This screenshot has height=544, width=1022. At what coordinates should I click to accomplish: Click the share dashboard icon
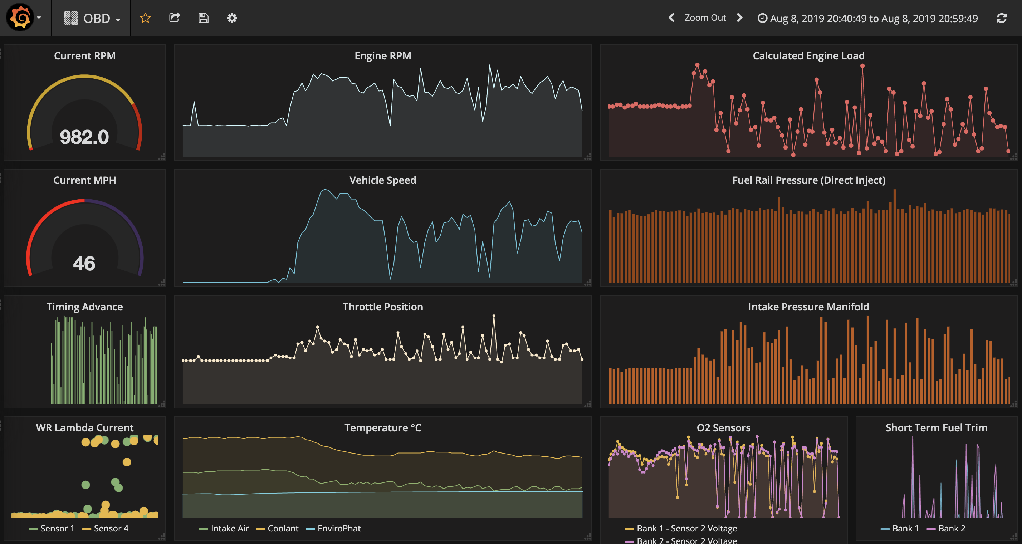pos(174,18)
